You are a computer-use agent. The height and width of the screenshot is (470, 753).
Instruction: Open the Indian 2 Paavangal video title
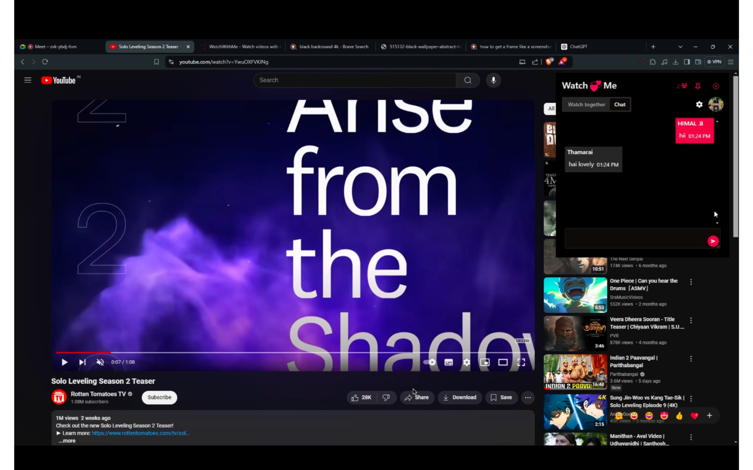[634, 361]
